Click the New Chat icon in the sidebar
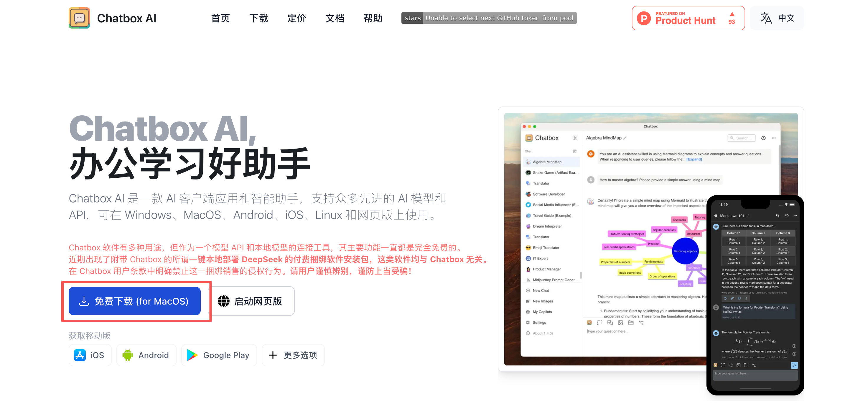Image resolution: width=850 pixels, height=409 pixels. [x=528, y=290]
